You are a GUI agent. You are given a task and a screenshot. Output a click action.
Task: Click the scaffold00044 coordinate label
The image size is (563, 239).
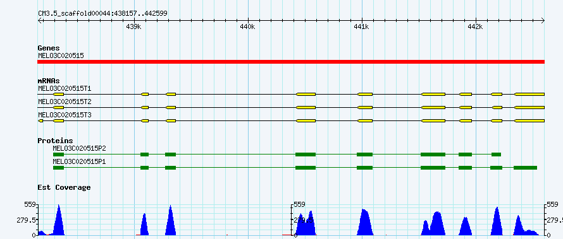[102, 13]
